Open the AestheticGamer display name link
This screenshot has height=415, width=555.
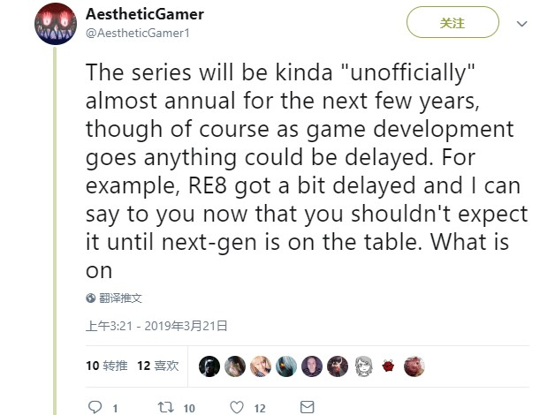pos(145,14)
